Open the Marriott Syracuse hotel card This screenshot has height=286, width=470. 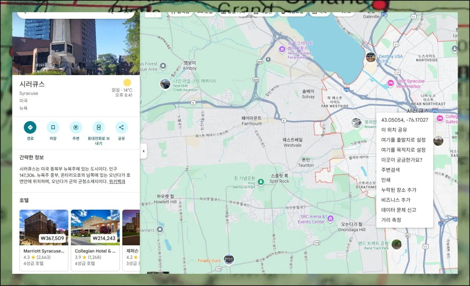[44, 240]
